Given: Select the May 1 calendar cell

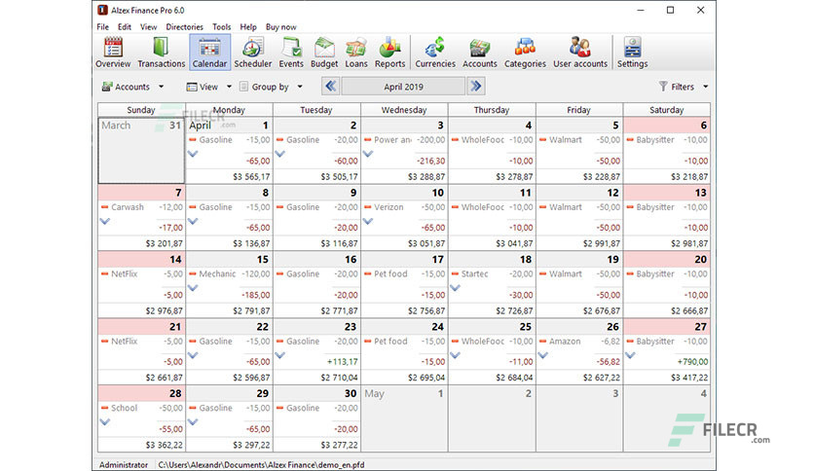Looking at the screenshot, I should click(x=404, y=418).
